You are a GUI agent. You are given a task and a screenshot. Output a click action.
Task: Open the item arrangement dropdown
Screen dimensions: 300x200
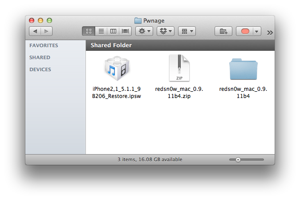(186, 31)
